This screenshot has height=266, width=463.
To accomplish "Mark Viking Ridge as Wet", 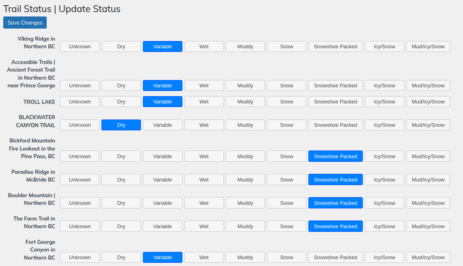I will pos(204,47).
